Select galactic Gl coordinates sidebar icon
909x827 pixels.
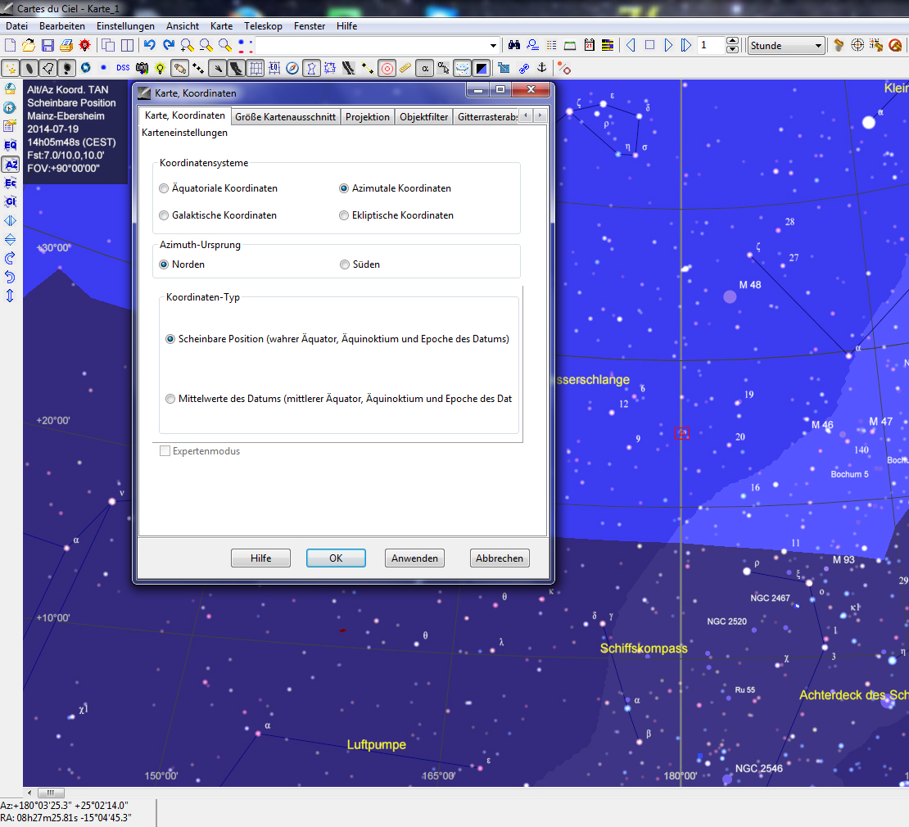point(11,201)
